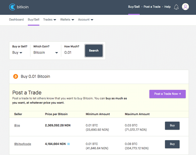
Task: Click the (41,846.64 NGN) minimum value
Action: (x=97, y=148)
